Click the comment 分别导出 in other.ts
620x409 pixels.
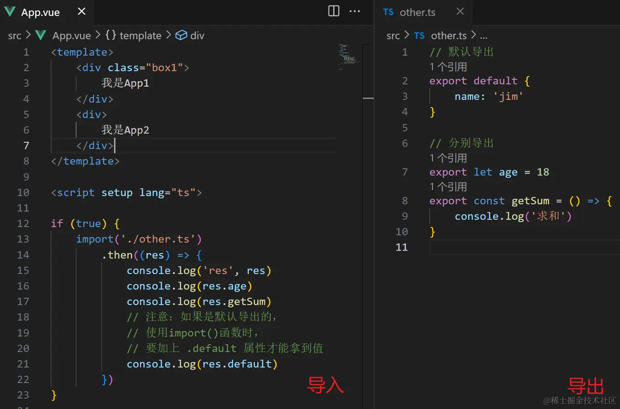pyautogui.click(x=462, y=143)
